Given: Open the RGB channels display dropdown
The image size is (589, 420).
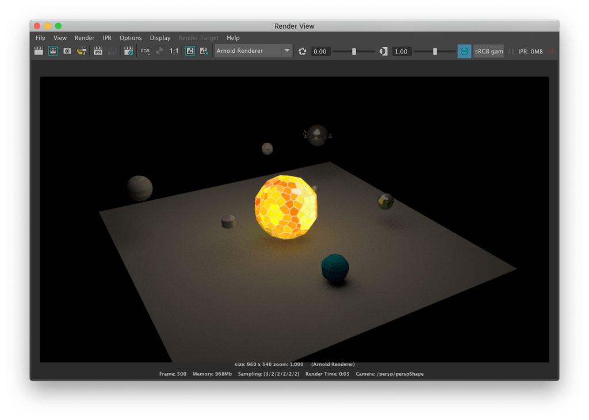Looking at the screenshot, I should [x=145, y=51].
